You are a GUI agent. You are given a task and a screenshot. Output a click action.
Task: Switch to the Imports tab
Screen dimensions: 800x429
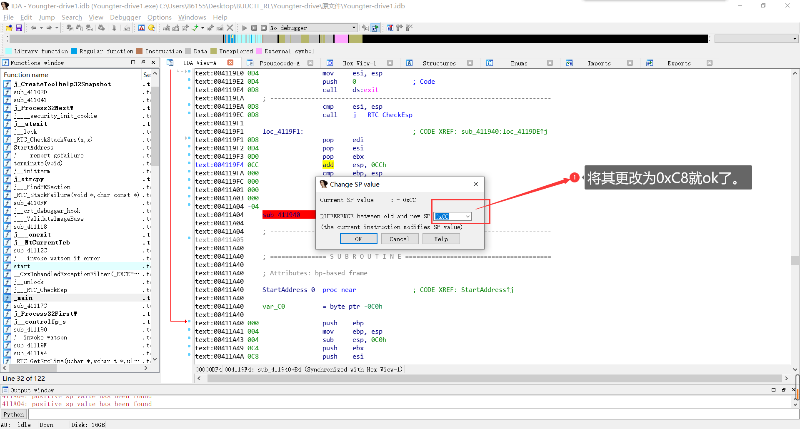(599, 63)
